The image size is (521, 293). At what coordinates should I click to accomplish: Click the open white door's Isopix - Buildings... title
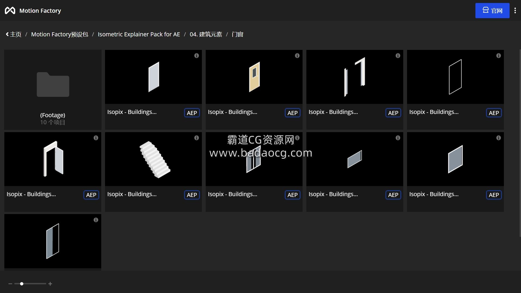tap(31, 194)
